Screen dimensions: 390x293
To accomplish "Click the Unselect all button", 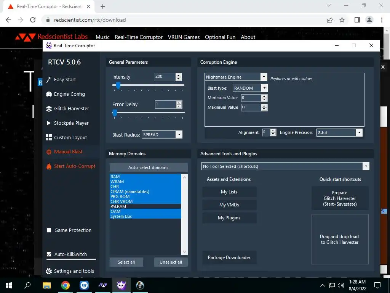I will tap(171, 262).
